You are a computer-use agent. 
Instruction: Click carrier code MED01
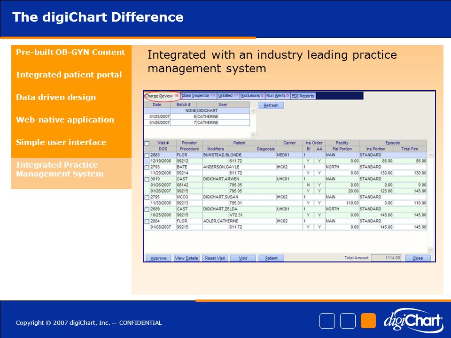[x=283, y=155]
